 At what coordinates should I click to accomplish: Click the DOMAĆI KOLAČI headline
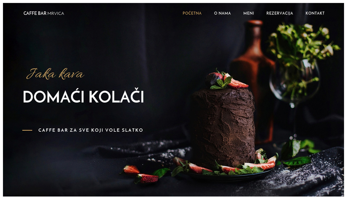[83, 97]
